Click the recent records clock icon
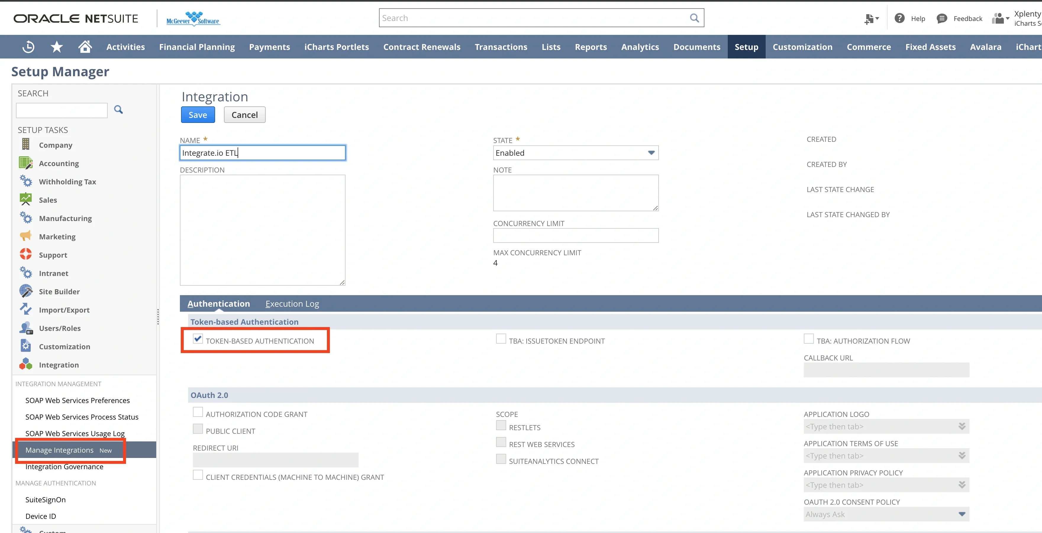Image resolution: width=1042 pixels, height=533 pixels. (28, 46)
